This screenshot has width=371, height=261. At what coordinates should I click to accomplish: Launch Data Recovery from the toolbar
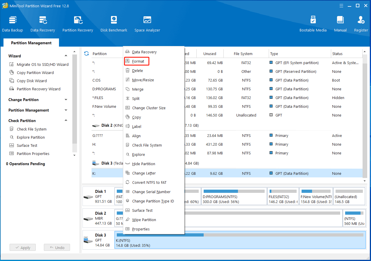tap(42, 23)
